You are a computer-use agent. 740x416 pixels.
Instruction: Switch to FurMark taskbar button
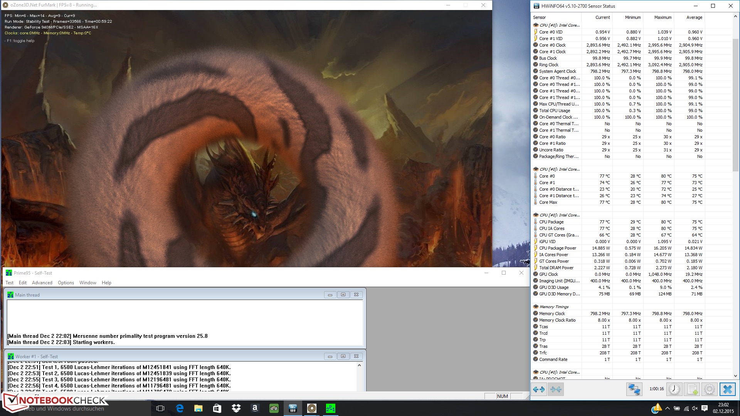[x=311, y=408]
